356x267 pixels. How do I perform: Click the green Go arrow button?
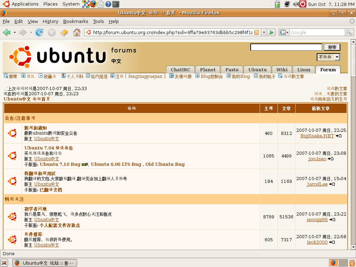(271, 32)
